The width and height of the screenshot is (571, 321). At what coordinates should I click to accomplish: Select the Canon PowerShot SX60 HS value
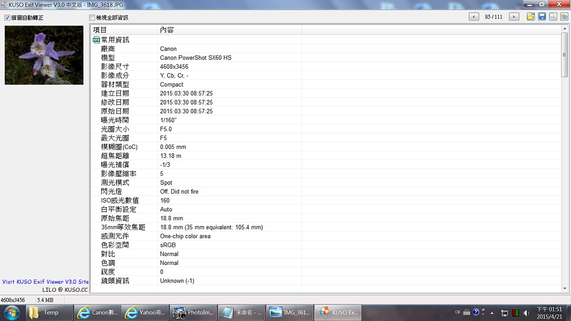pos(196,58)
